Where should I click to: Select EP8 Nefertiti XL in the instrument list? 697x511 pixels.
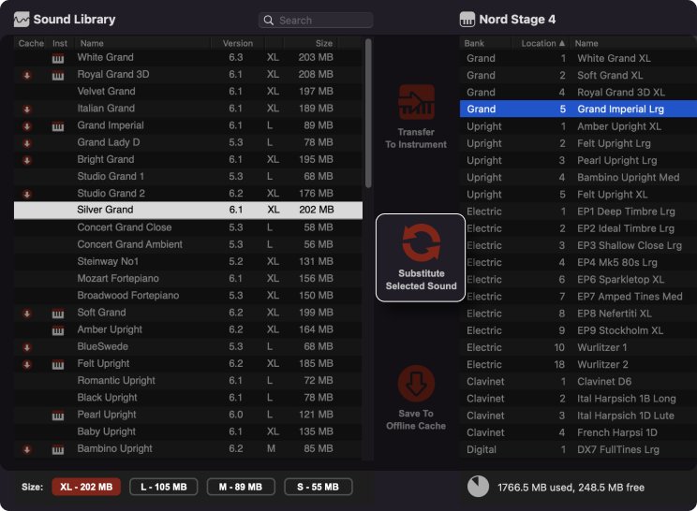click(x=578, y=314)
